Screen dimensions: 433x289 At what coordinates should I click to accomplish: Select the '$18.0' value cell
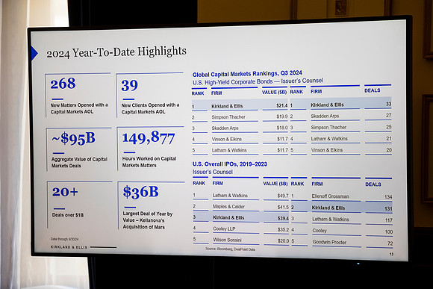[x=282, y=128]
